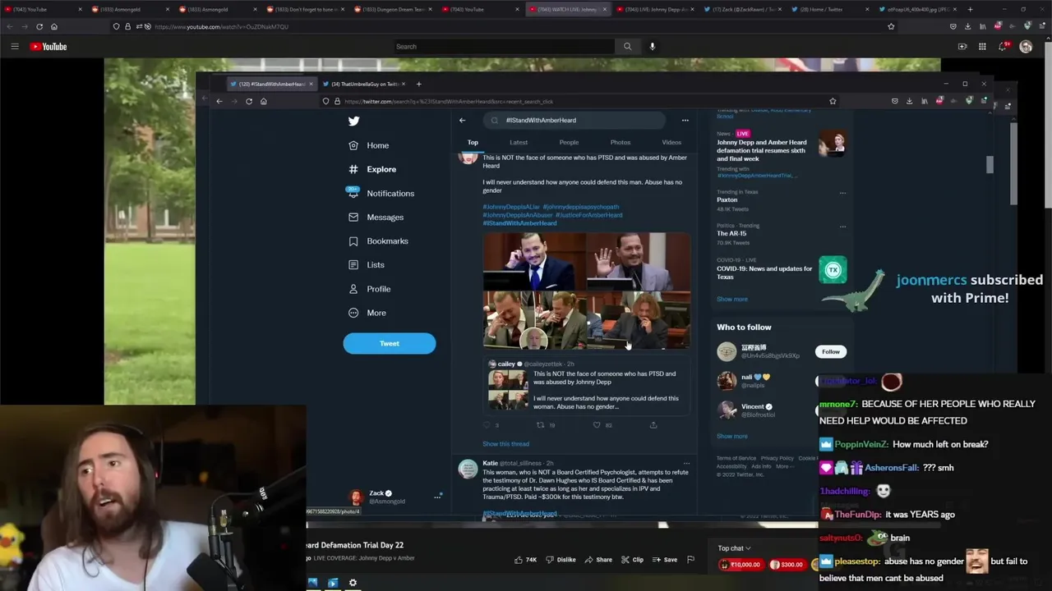Open Twitter Profile in the sidebar
The width and height of the screenshot is (1052, 591).
pos(369,289)
